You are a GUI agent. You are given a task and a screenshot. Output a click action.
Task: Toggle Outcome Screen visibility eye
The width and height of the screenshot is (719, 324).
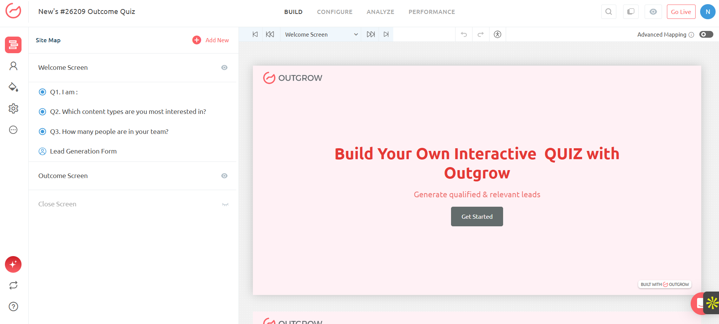pos(224,176)
